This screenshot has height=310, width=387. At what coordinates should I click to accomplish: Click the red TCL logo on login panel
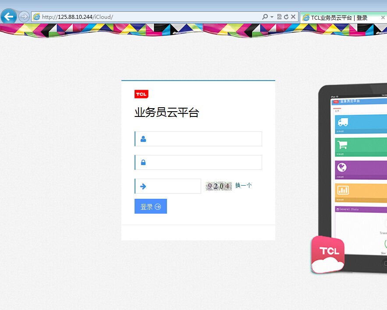(x=141, y=94)
